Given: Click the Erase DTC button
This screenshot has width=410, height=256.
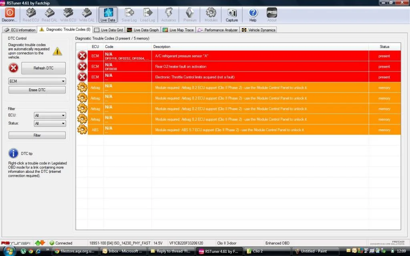Looking at the screenshot, I should [37, 90].
